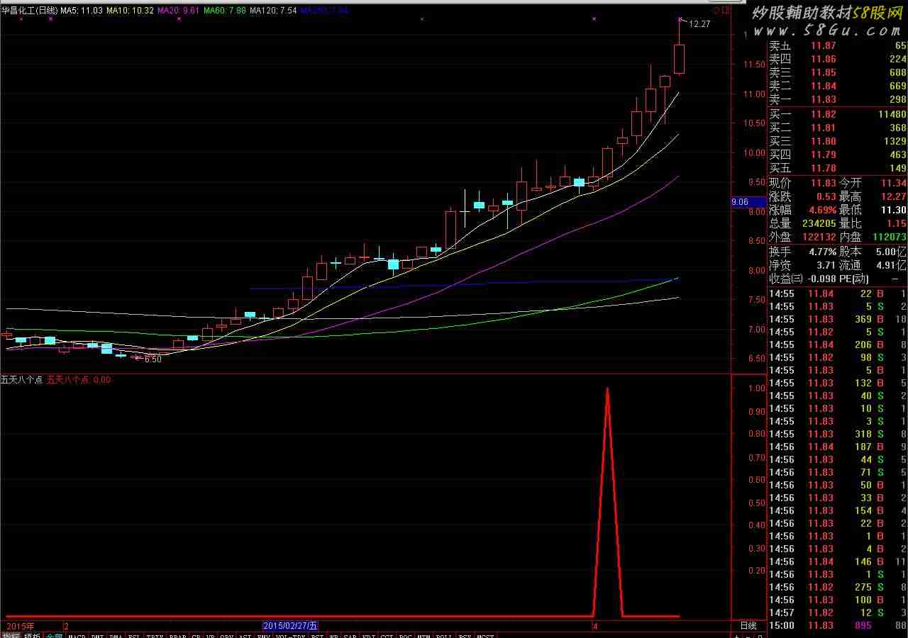Screen dimensions: 908x638
Task: Select the 卖四 11.86 ask row
Action: (838, 60)
